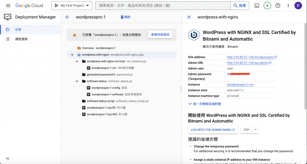This screenshot has height=164, width=307.
Task: Select wordpresspro-1-software row
Action: click(121, 94)
